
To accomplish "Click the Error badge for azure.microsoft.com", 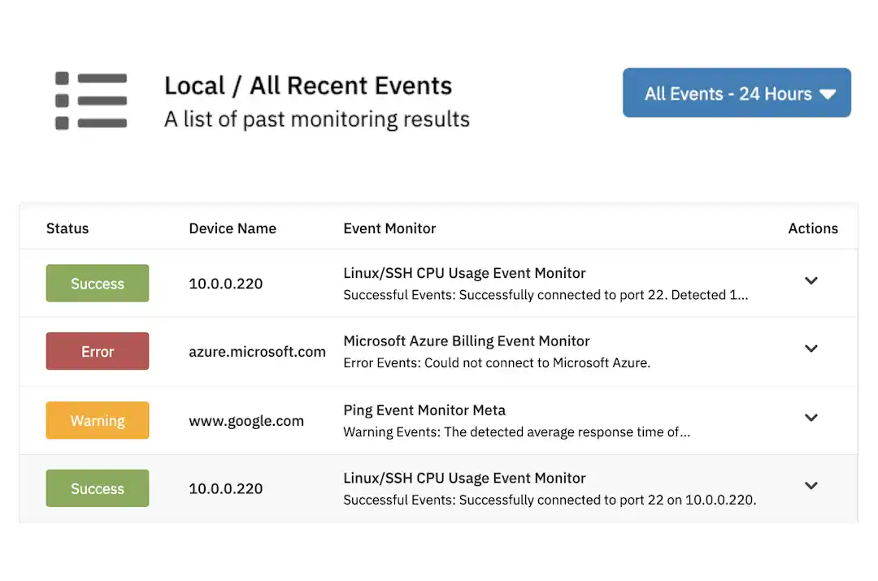I will coord(97,351).
